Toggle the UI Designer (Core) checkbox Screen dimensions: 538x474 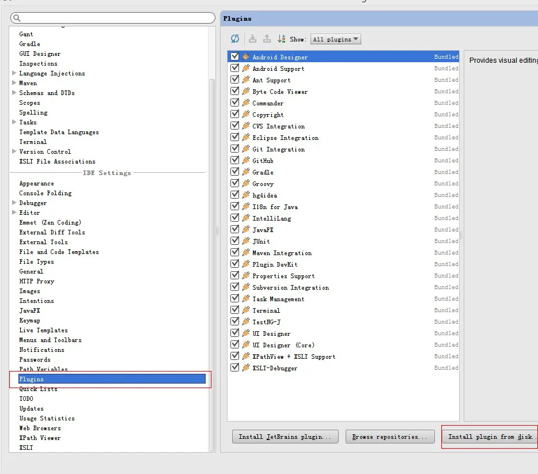click(234, 344)
